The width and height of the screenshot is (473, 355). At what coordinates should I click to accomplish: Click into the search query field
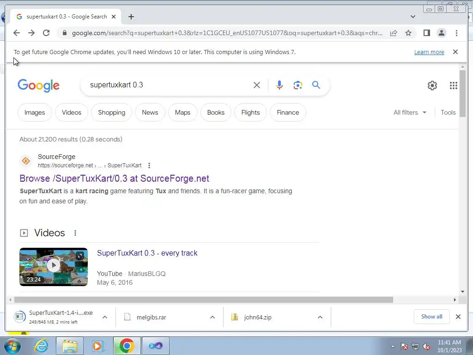[169, 85]
